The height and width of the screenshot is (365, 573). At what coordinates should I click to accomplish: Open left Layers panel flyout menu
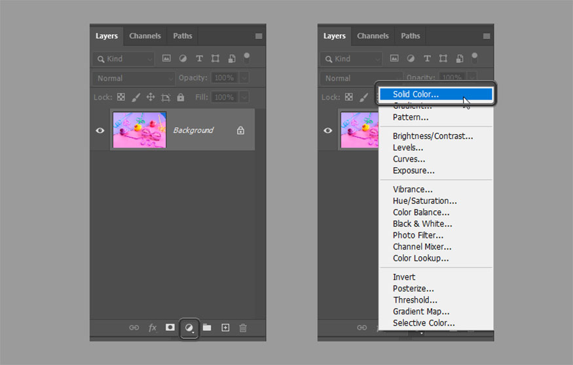coord(259,36)
